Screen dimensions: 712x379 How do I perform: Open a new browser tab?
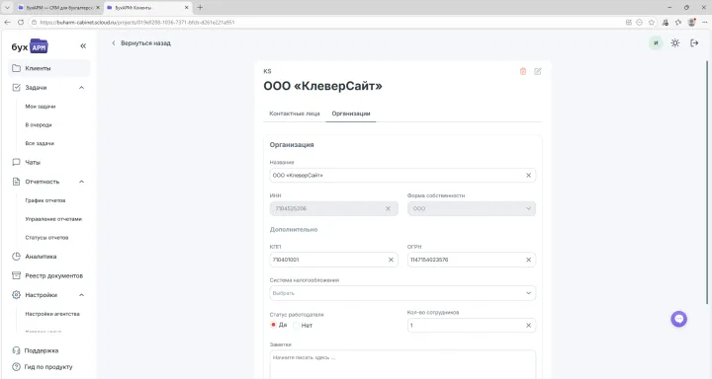200,7
